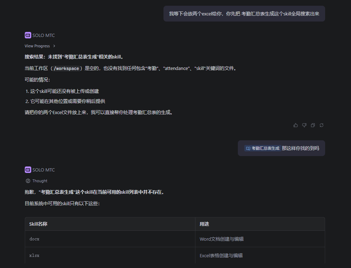Screen dimensions: 351x268
Task: Click the second SOLO MTC avatar icon above Thought
Action: (28, 170)
